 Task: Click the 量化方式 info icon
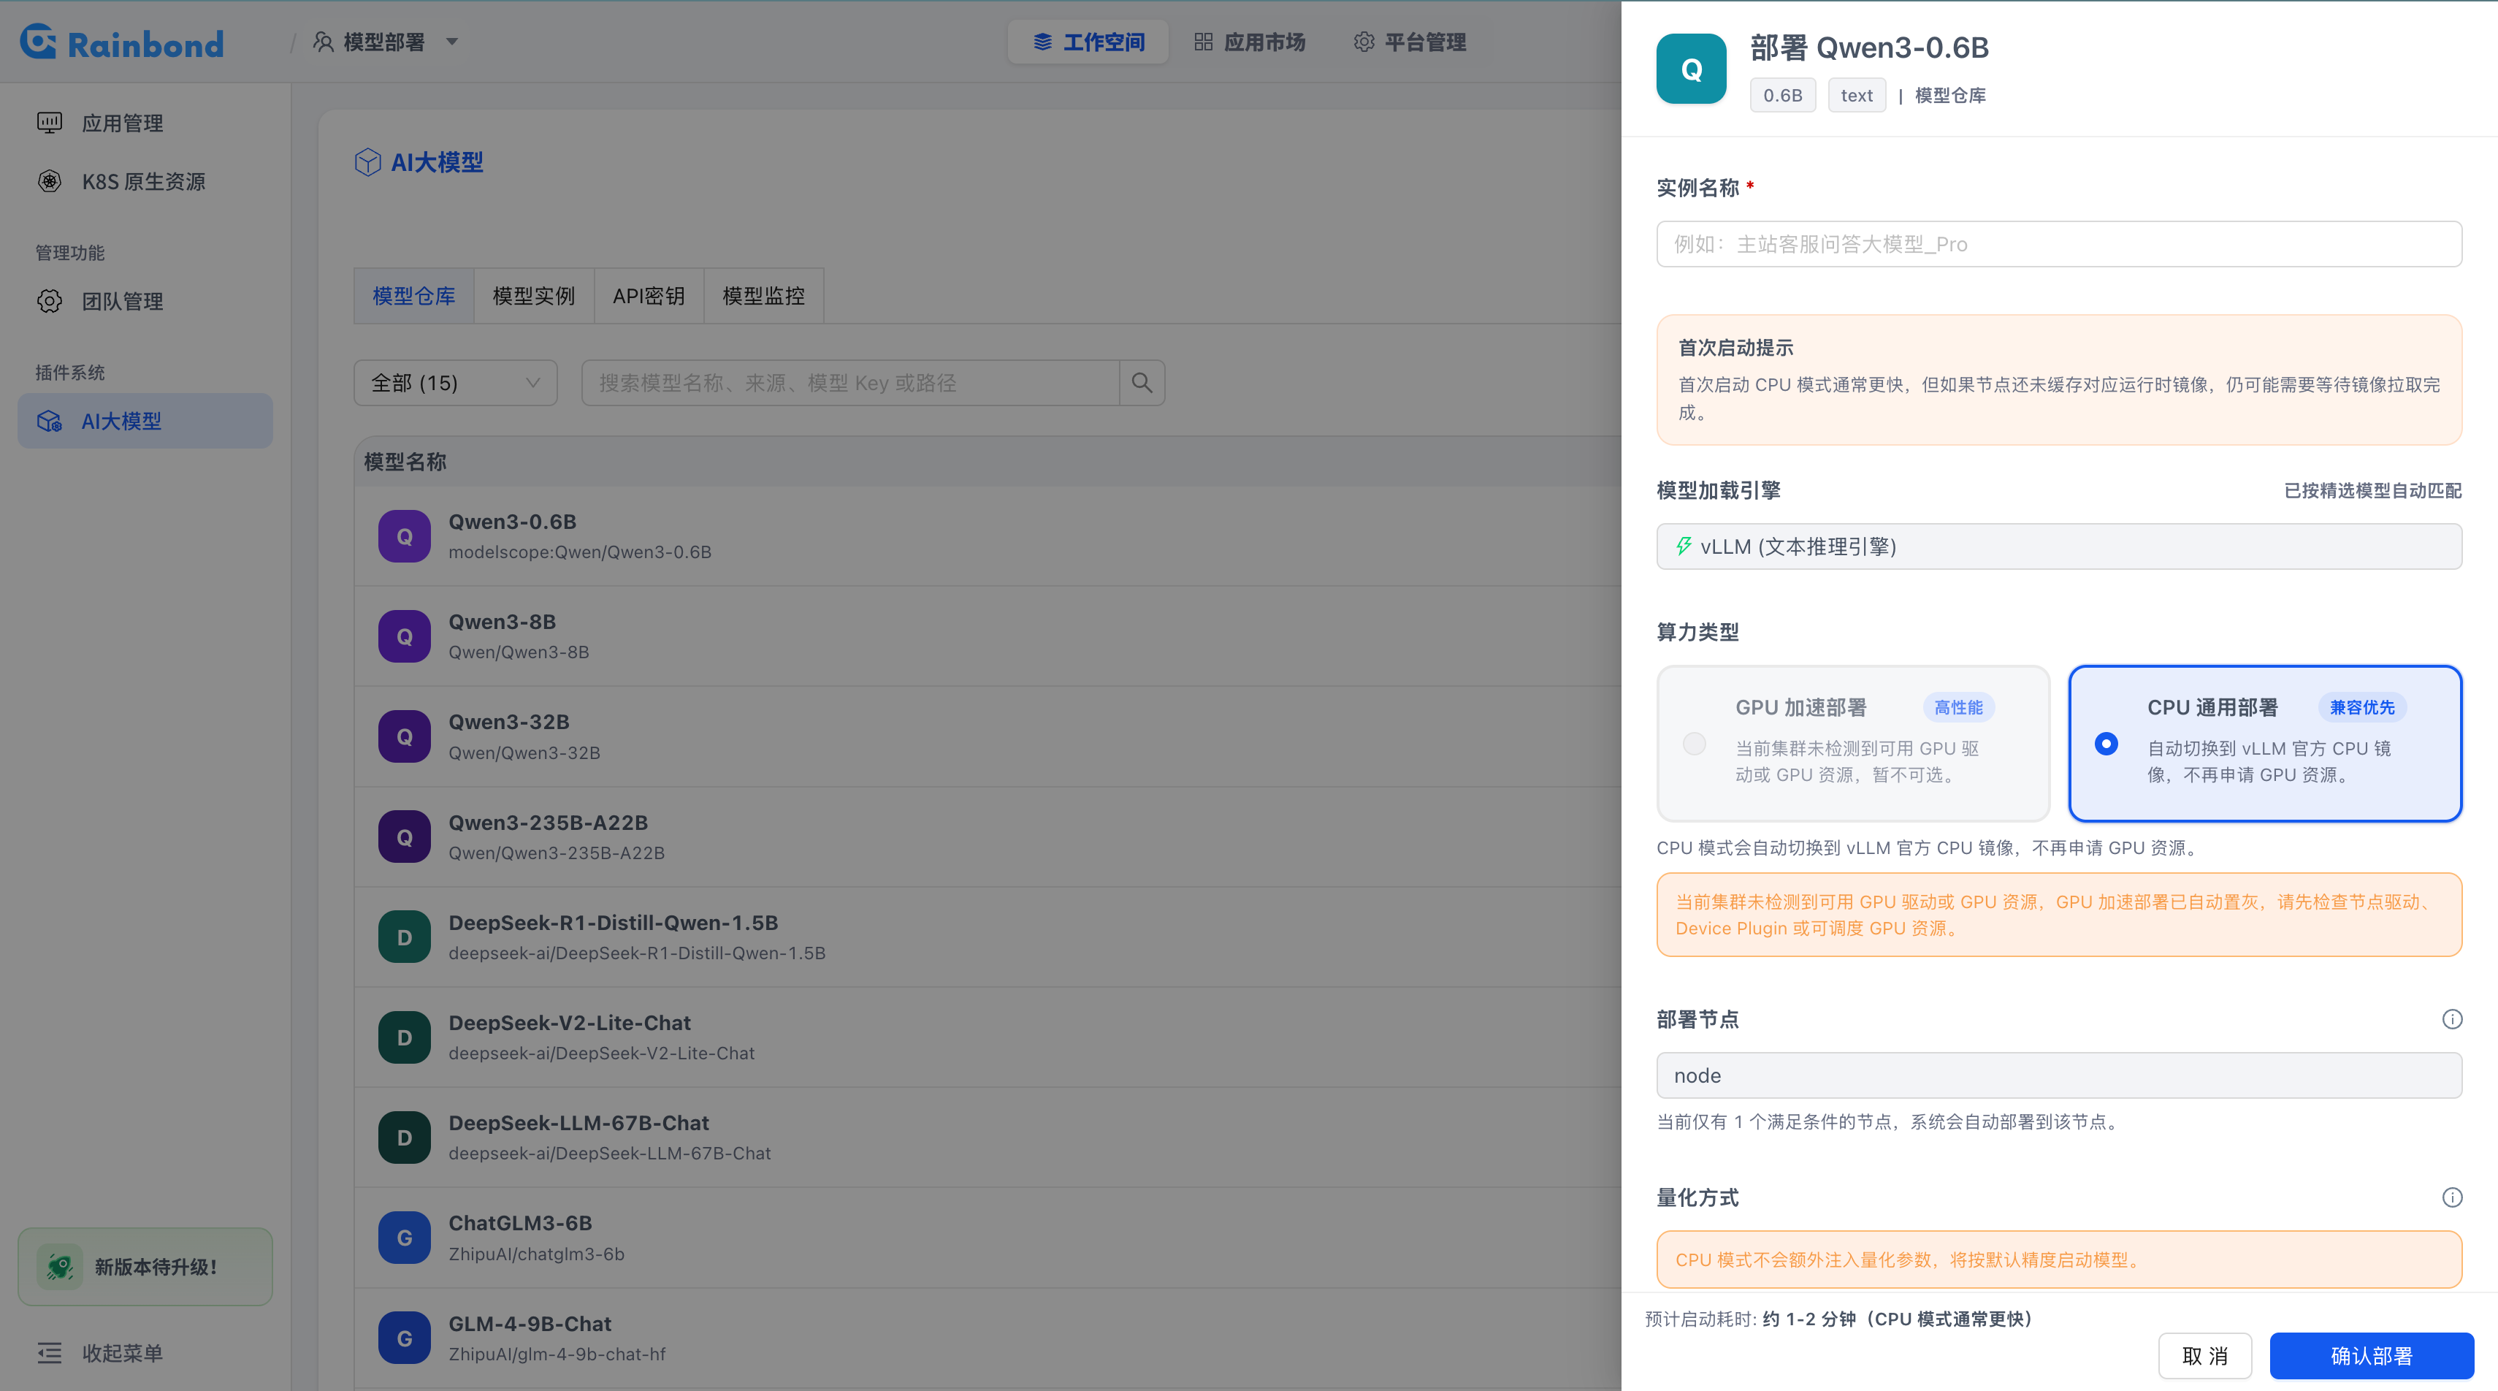(2451, 1197)
